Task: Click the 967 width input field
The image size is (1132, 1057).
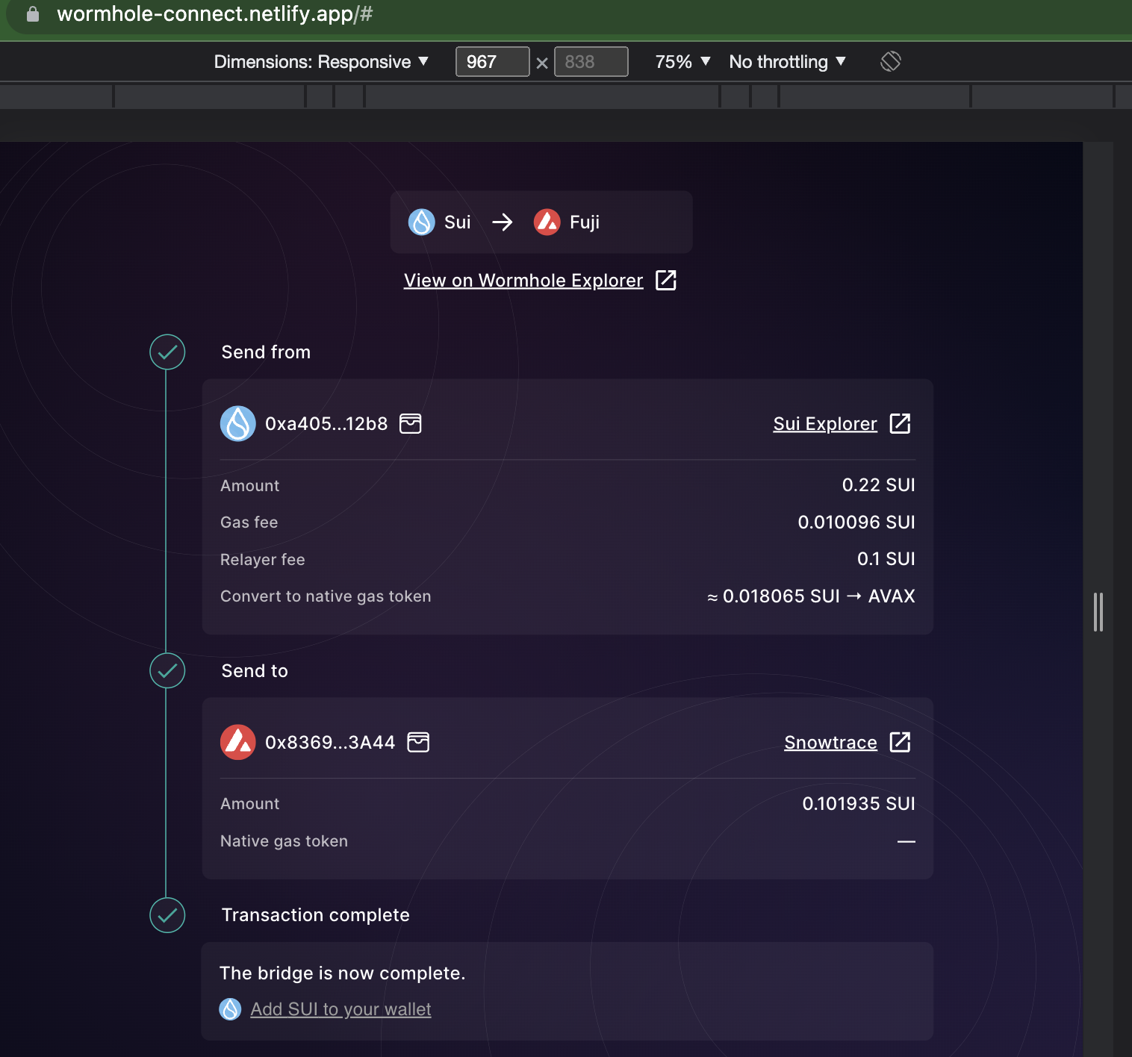Action: click(492, 61)
